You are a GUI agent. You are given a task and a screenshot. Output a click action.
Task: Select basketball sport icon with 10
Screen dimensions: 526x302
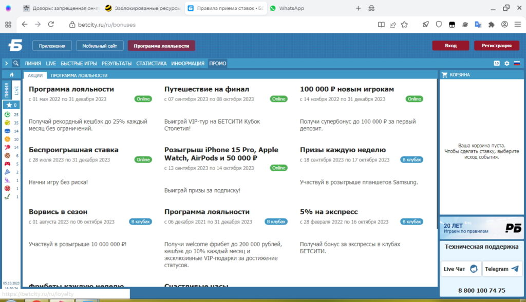[x=7, y=139]
